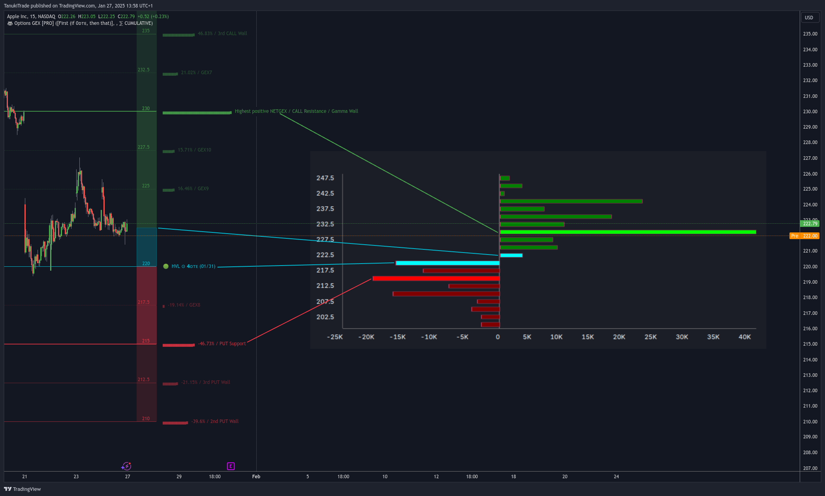Click the 212.5 strike level tag in the red zone
The width and height of the screenshot is (825, 496).
[143, 380]
